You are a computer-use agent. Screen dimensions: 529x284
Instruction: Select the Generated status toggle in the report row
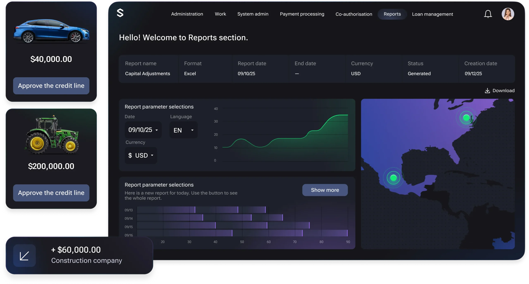tap(419, 73)
